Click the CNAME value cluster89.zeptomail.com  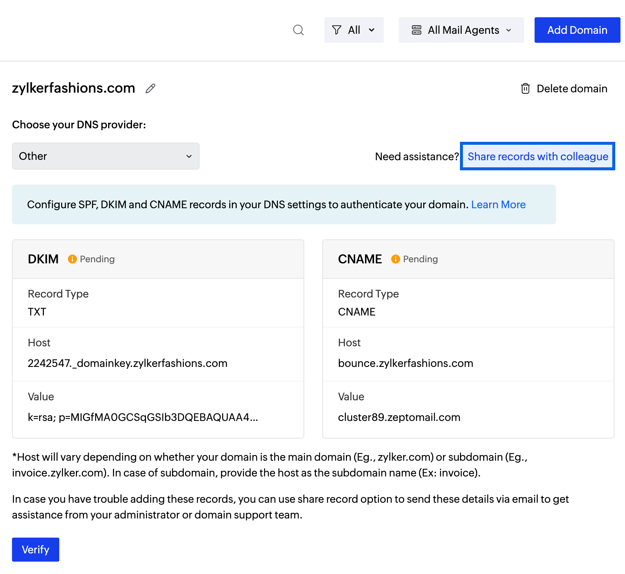pos(399,417)
